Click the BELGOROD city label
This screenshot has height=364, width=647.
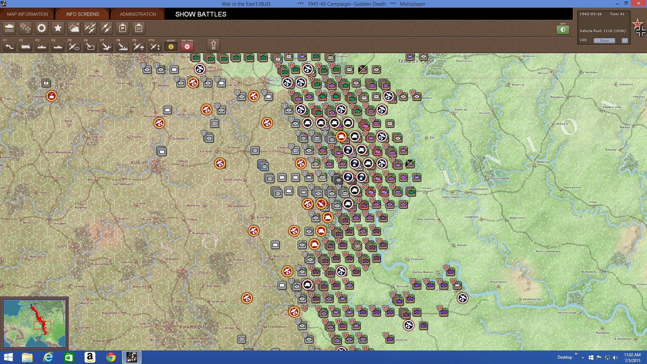[199, 273]
